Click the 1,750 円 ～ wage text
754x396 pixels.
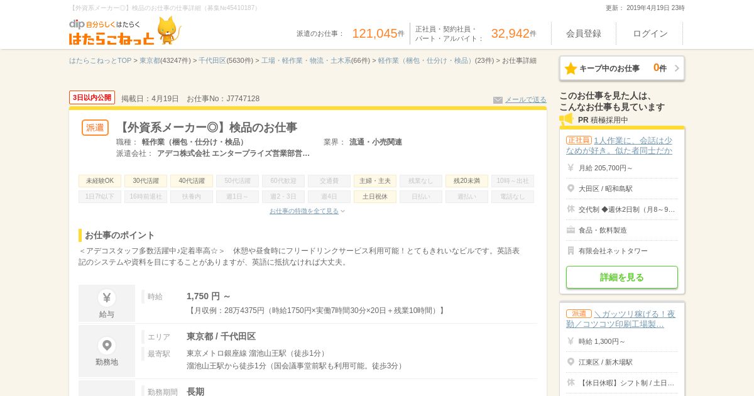209,296
